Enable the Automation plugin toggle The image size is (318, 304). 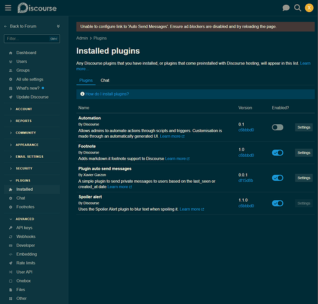[x=277, y=127]
